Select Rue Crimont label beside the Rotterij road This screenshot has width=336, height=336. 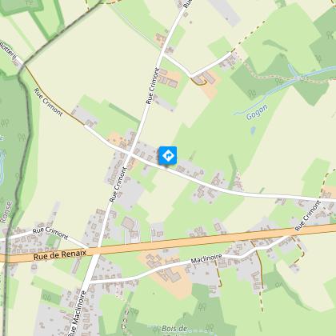[x=48, y=102]
